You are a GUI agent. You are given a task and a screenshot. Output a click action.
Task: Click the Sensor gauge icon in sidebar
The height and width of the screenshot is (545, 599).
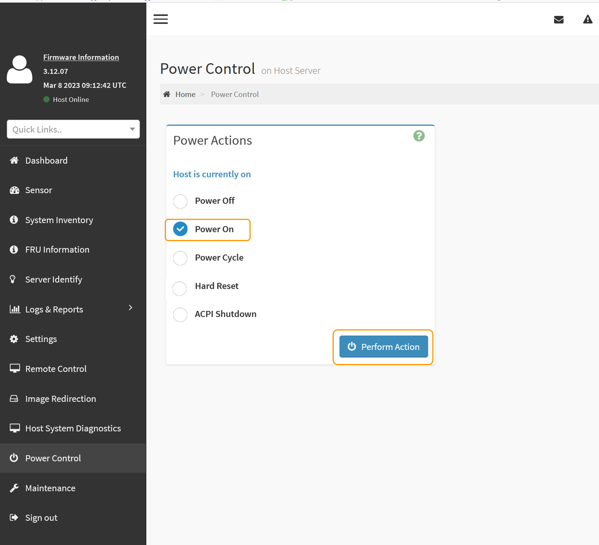[15, 190]
